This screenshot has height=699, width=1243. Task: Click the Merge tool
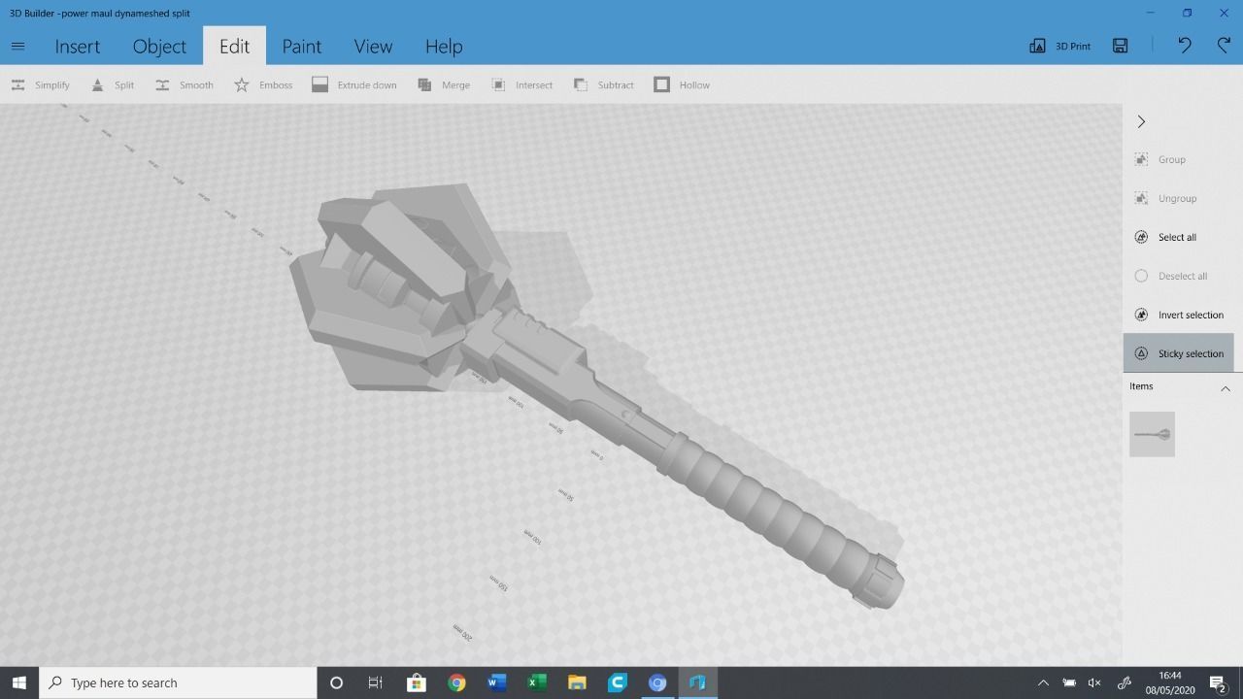(444, 85)
